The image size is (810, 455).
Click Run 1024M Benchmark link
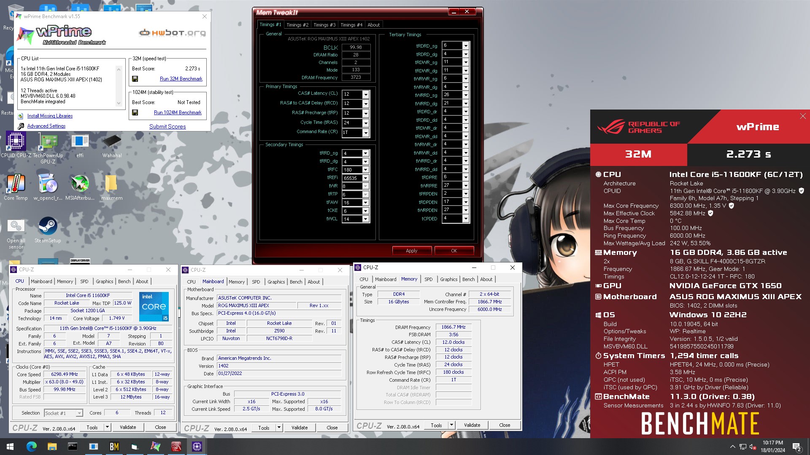[178, 112]
